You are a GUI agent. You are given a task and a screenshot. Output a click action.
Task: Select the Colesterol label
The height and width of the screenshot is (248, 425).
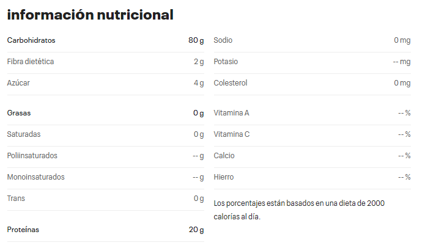point(231,83)
